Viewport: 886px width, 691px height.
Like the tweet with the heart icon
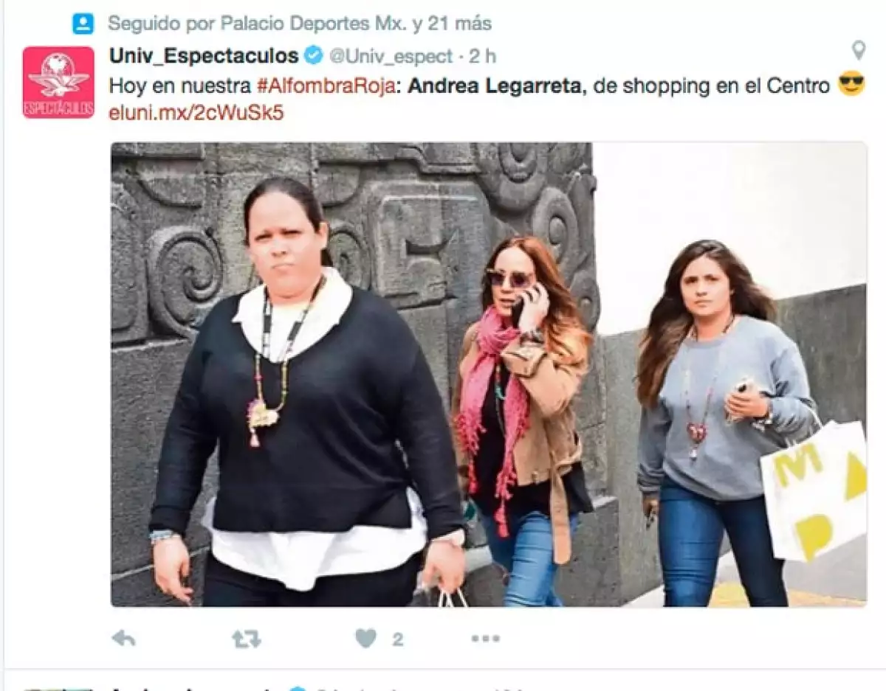tap(365, 639)
